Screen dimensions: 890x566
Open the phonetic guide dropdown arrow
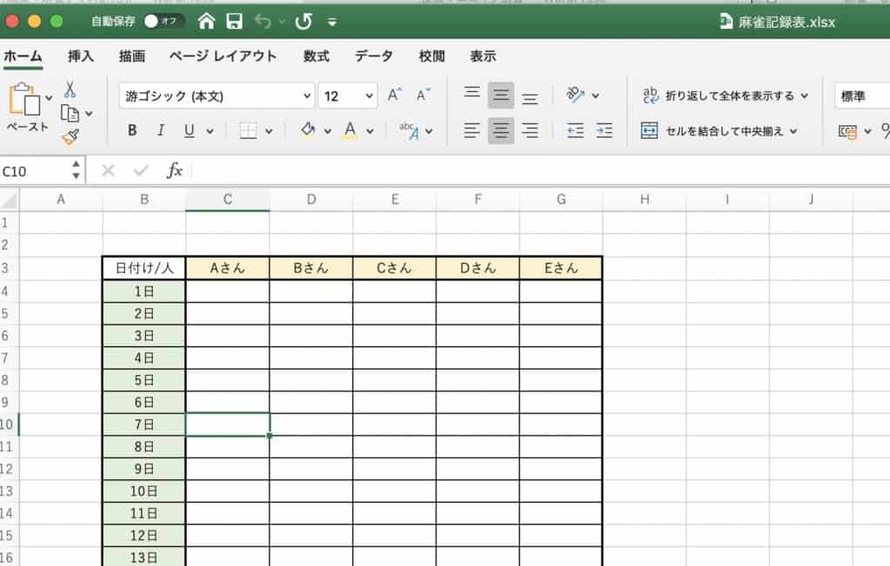[x=429, y=131]
